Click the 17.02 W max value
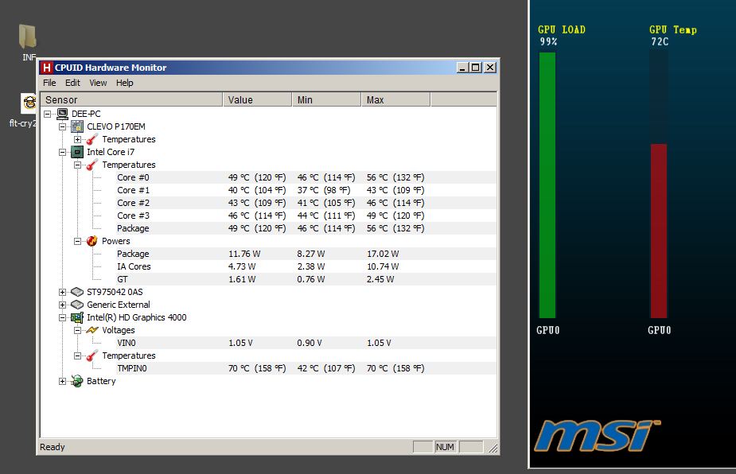736x474 pixels. [x=383, y=254]
